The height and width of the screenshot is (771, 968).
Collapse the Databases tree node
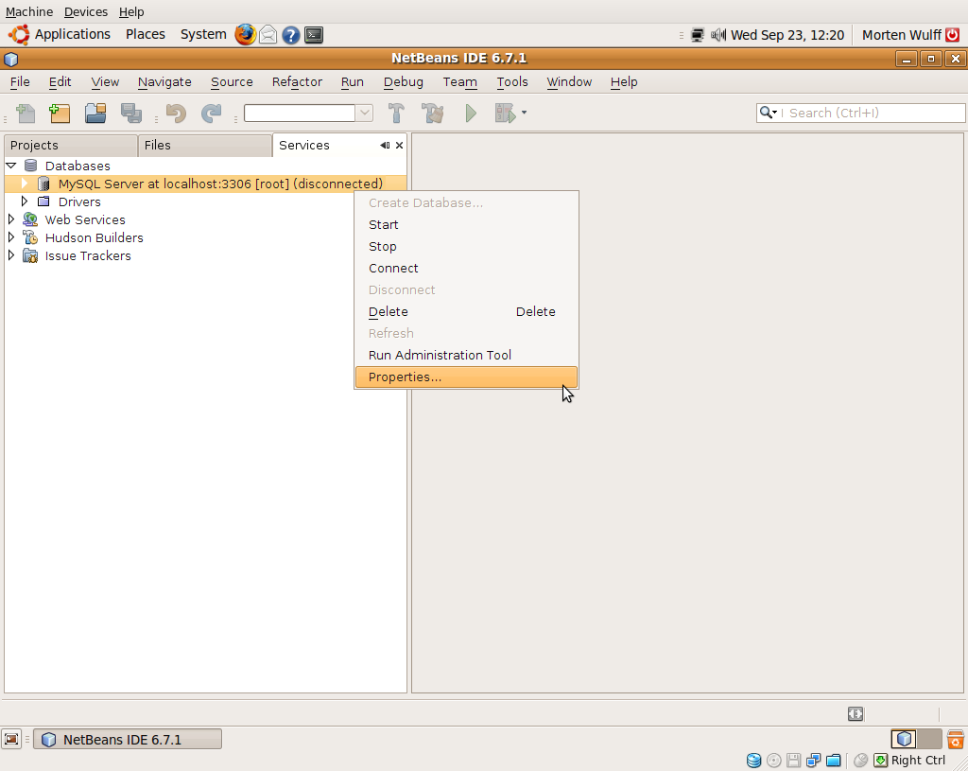[11, 166]
